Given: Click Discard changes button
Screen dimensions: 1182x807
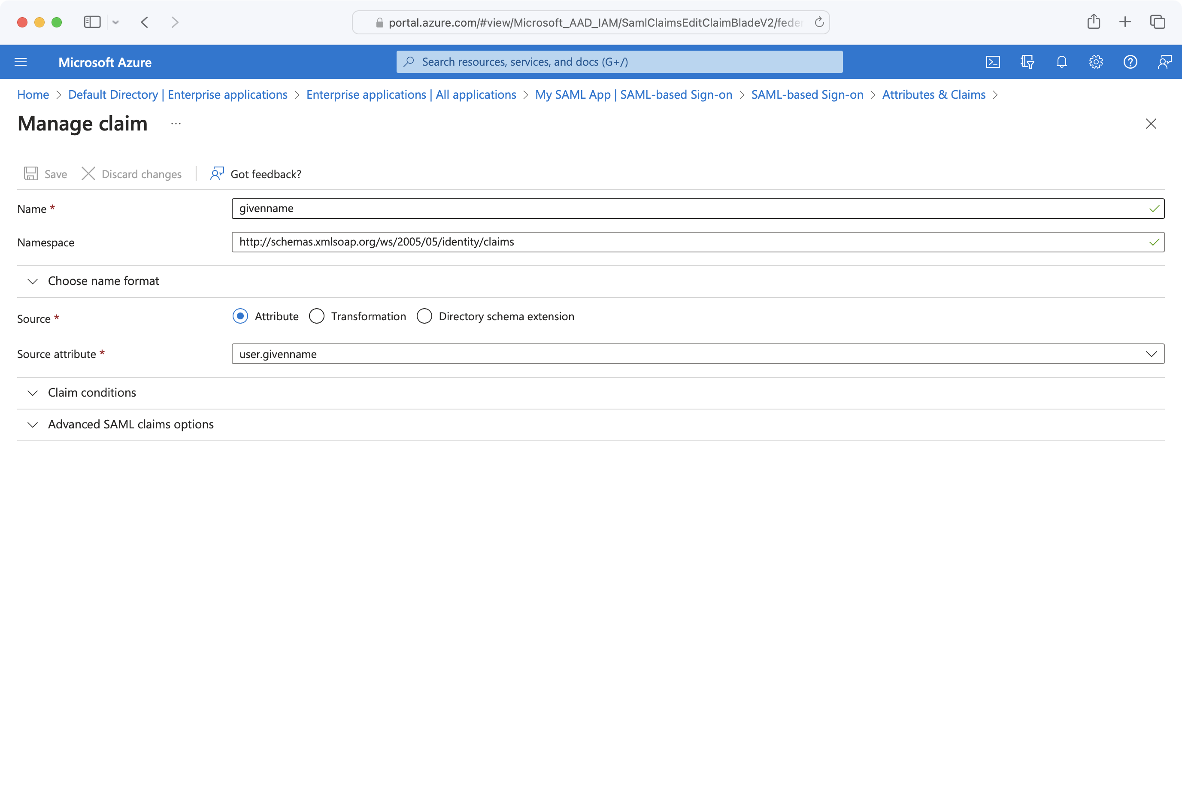Looking at the screenshot, I should [132, 174].
